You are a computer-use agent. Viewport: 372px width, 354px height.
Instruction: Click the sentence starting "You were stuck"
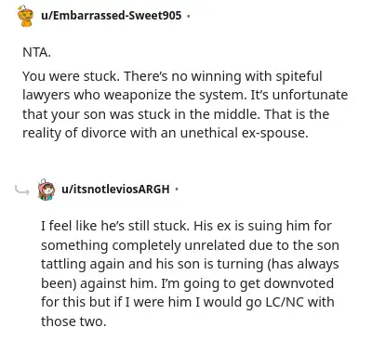pos(71,76)
